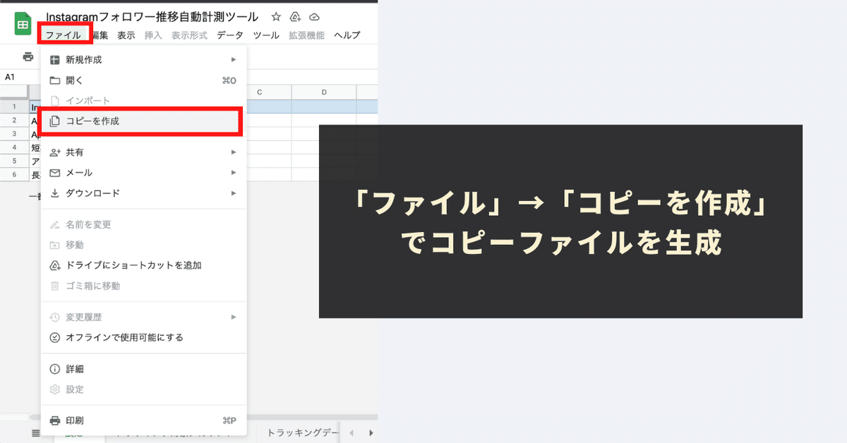The width and height of the screenshot is (847, 443).
Task: Select row 5 header
Action: (x=14, y=161)
